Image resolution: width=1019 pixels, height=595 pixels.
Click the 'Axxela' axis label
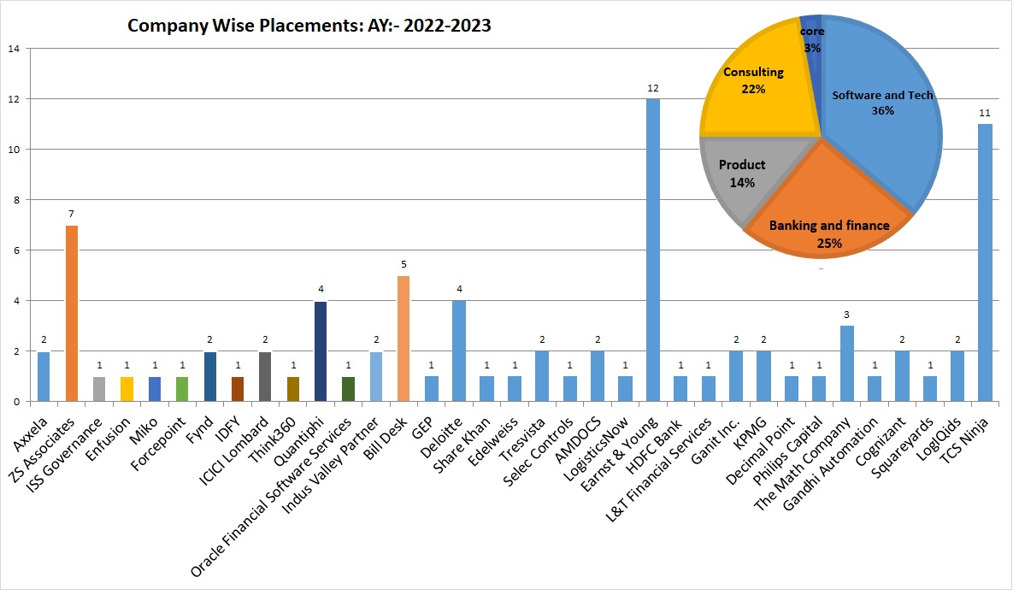(31, 434)
